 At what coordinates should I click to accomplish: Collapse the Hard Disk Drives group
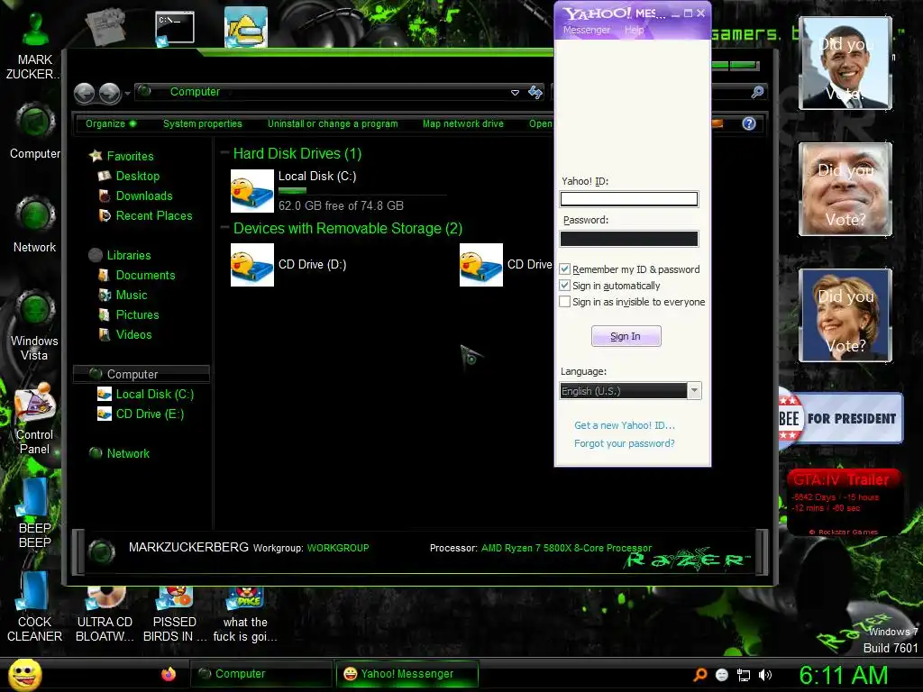pos(224,153)
